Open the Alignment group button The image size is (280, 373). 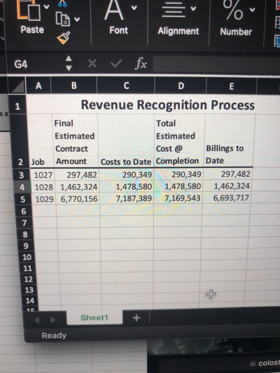click(178, 19)
